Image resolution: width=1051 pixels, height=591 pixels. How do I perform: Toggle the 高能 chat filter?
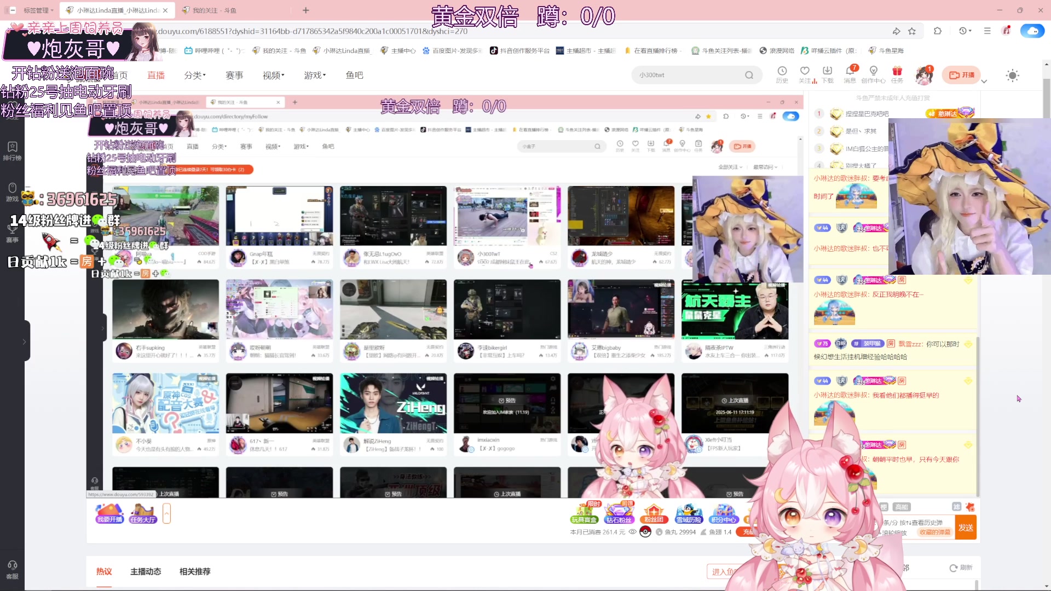(x=901, y=507)
